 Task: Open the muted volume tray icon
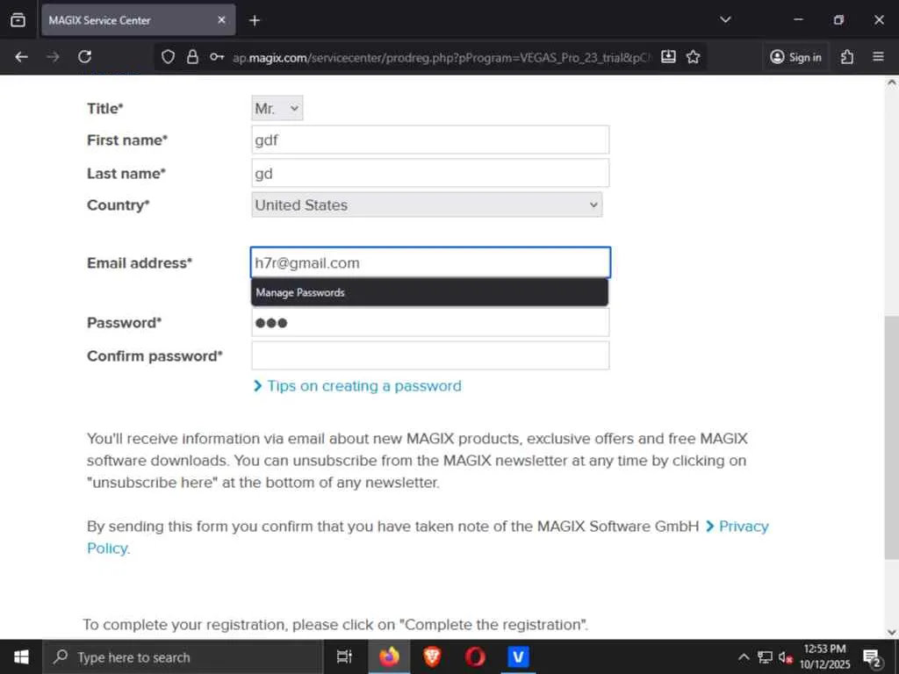[785, 656]
